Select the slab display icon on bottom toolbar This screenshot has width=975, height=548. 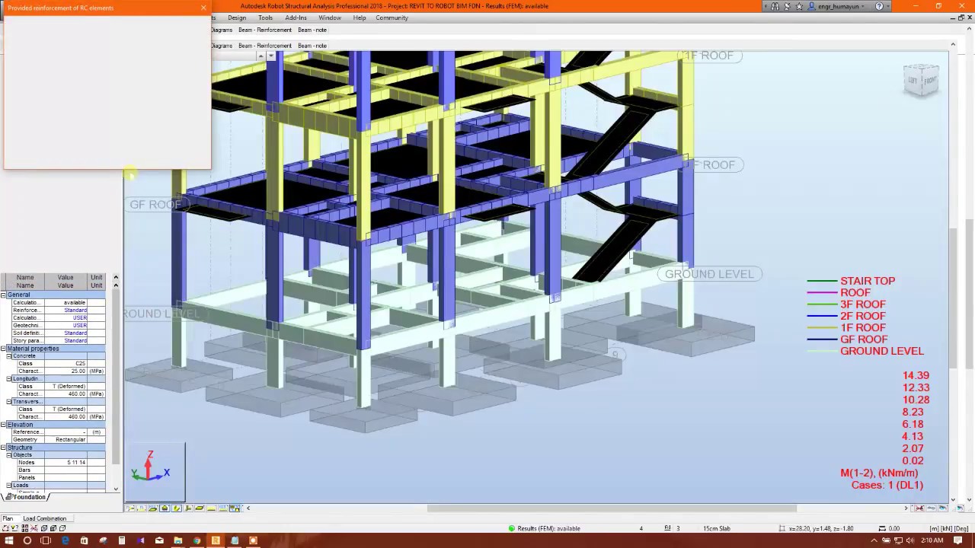[x=210, y=508]
